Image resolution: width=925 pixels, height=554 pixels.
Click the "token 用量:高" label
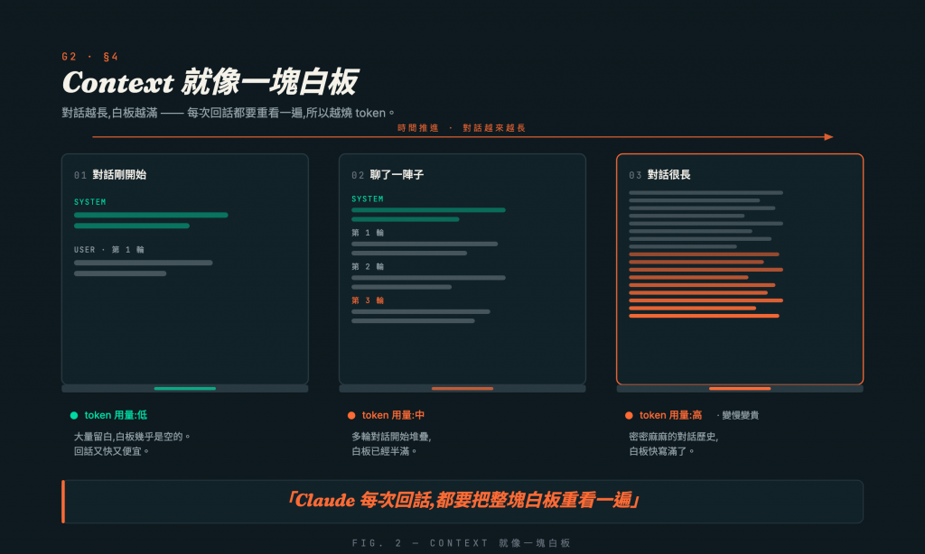pyautogui.click(x=671, y=415)
